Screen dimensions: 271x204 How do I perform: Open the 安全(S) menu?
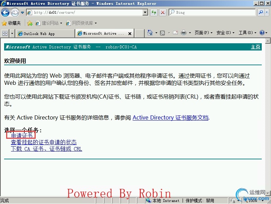[x=225, y=33]
